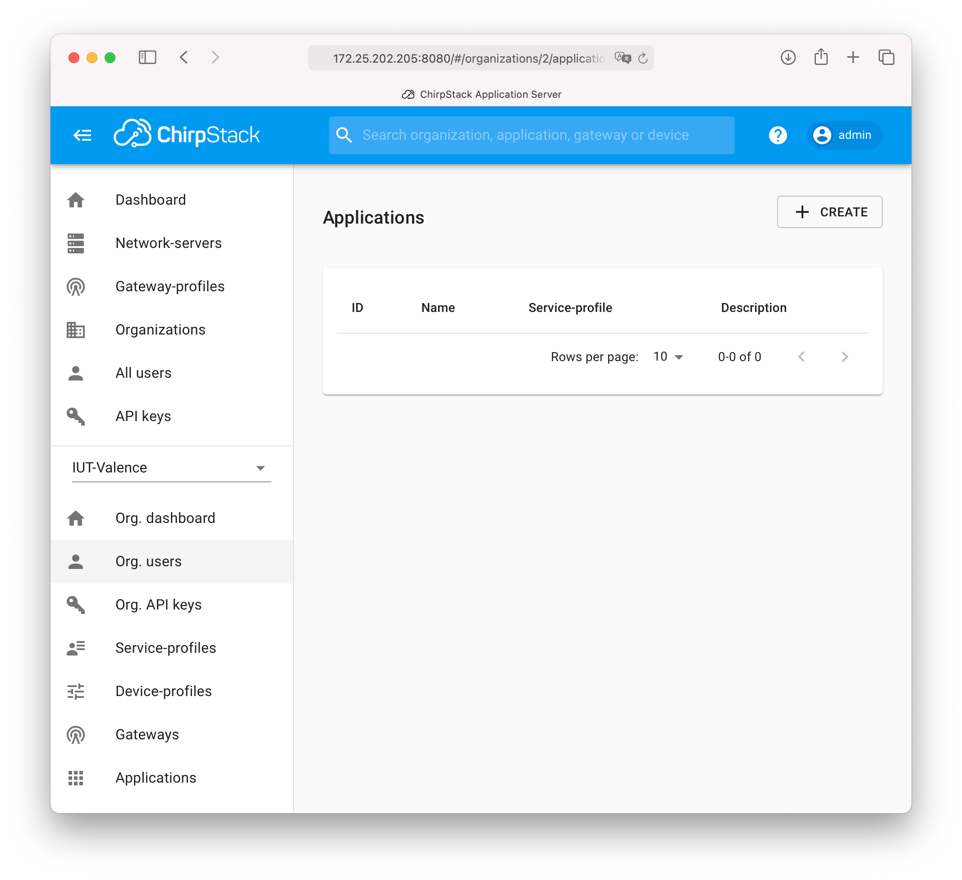
Task: Open Network-servers section
Action: point(168,242)
